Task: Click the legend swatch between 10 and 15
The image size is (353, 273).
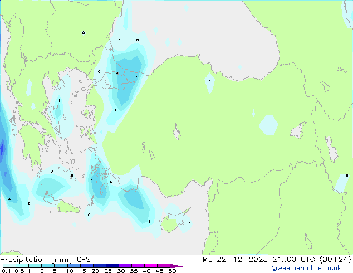Action: 74,266
